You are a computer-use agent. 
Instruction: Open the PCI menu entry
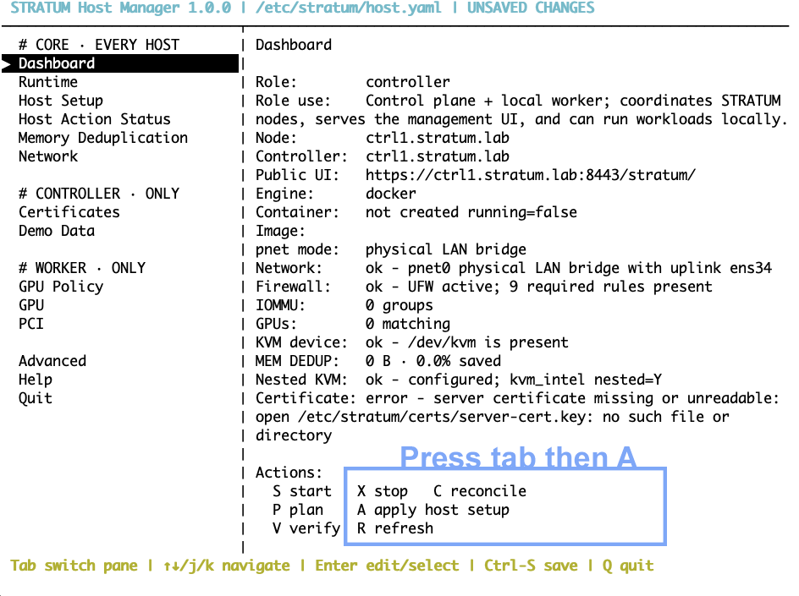coord(31,324)
